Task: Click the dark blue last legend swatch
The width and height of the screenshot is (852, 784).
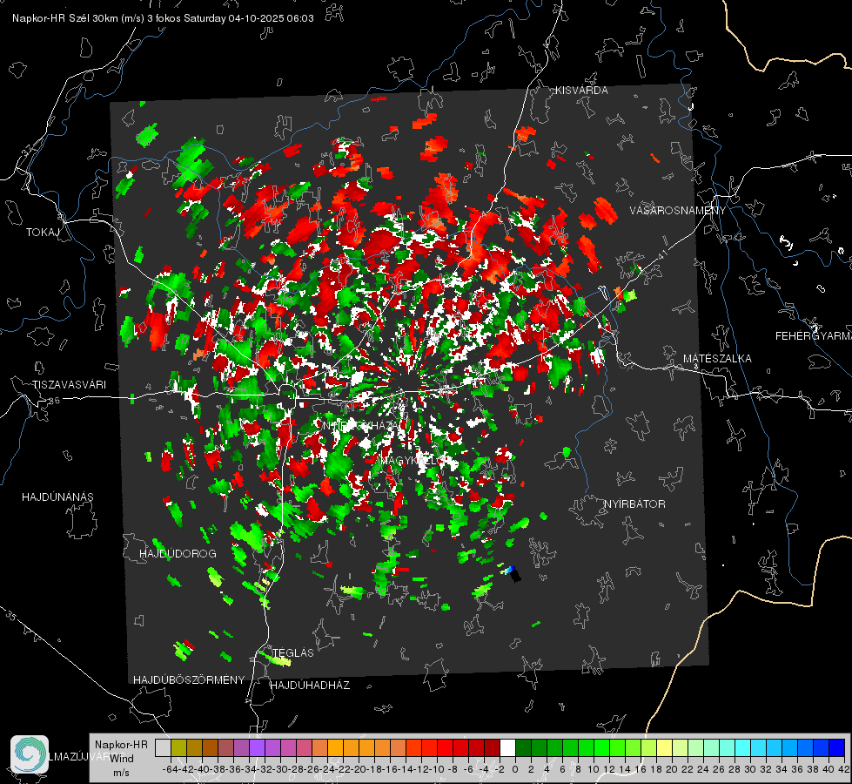Action: pyautogui.click(x=837, y=747)
